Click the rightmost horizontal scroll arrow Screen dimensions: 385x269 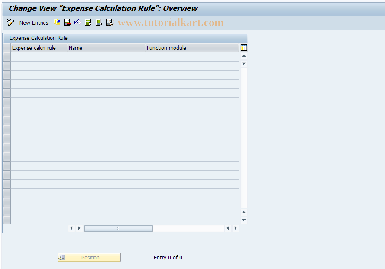[x=236, y=228]
